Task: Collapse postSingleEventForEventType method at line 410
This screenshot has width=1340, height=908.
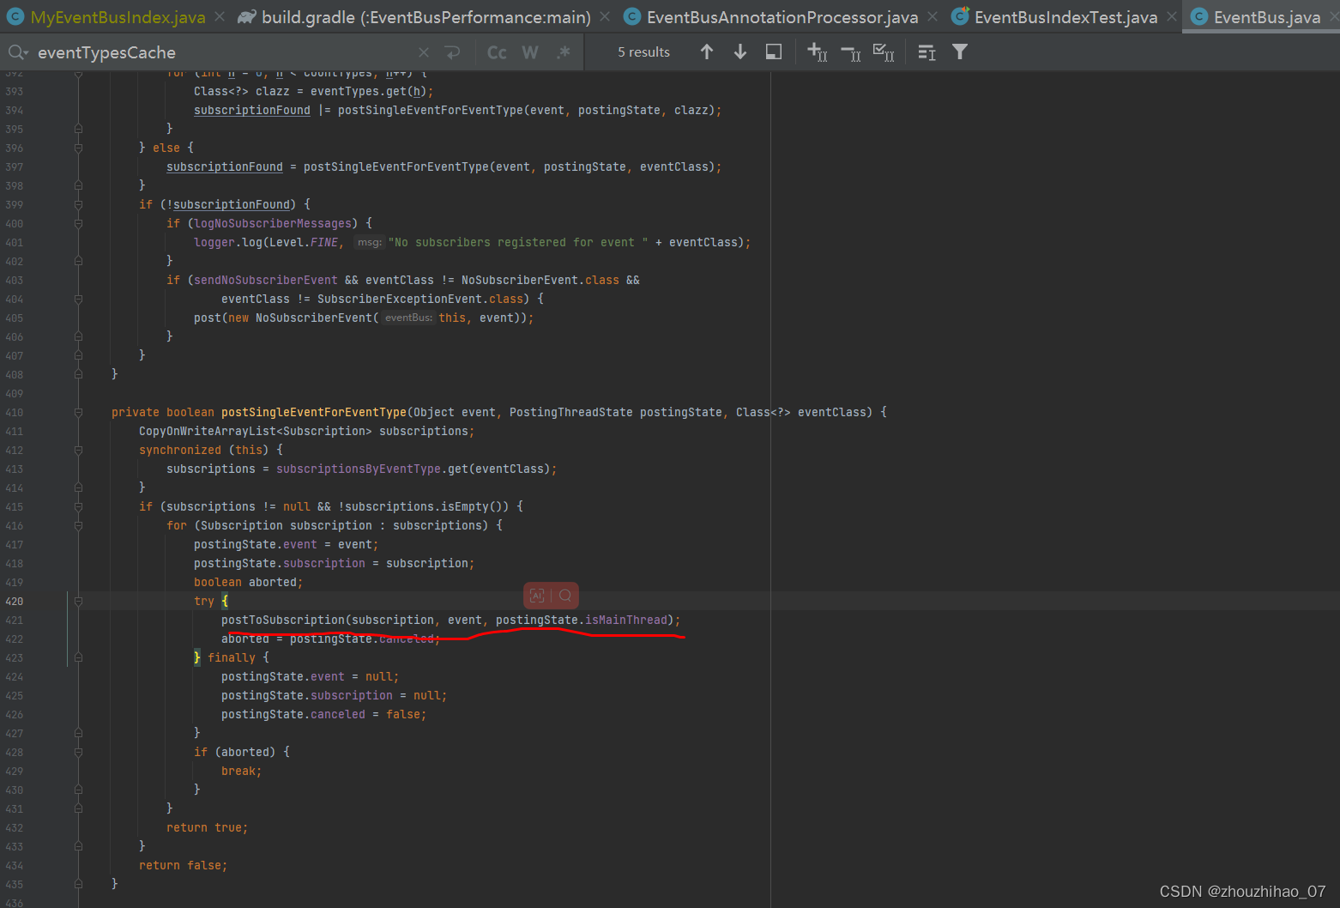Action: (x=78, y=412)
